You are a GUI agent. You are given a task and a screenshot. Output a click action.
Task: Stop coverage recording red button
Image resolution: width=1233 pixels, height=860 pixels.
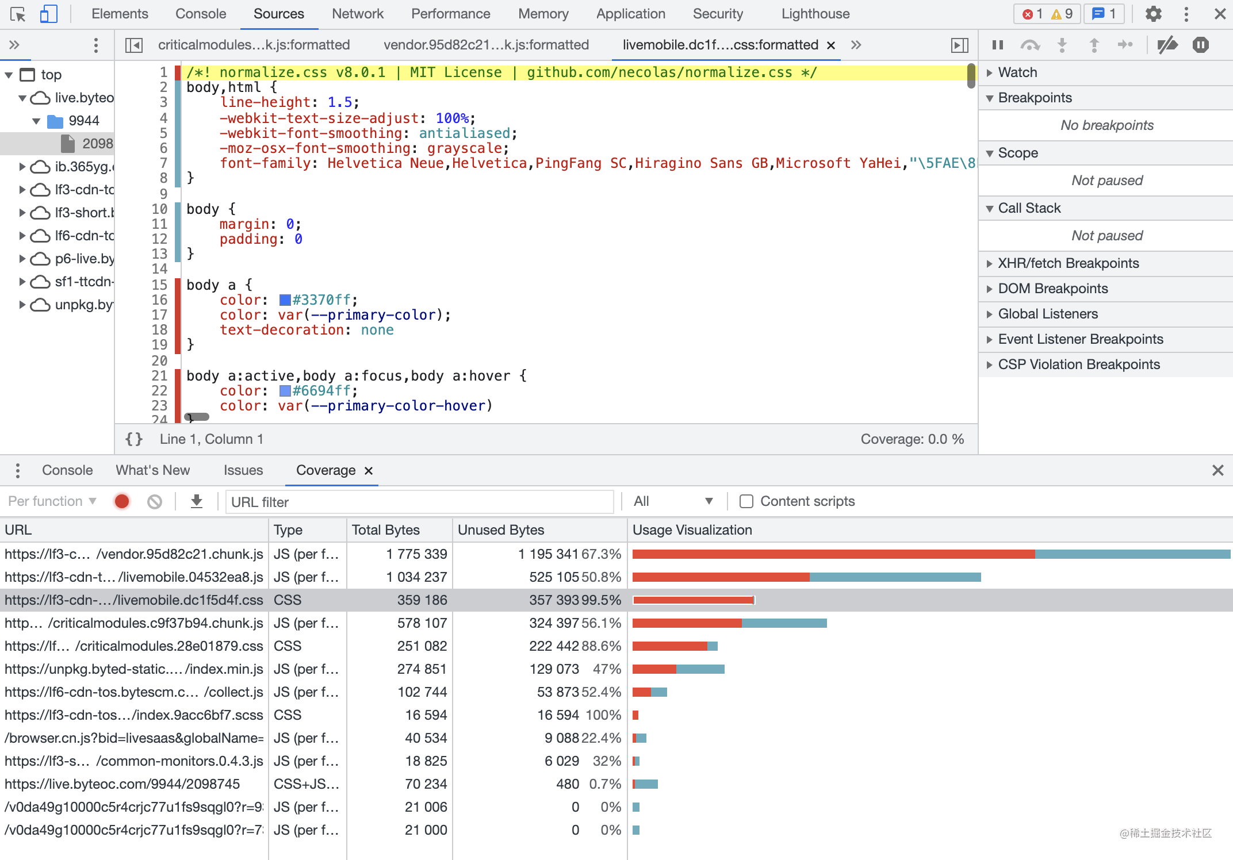122,501
